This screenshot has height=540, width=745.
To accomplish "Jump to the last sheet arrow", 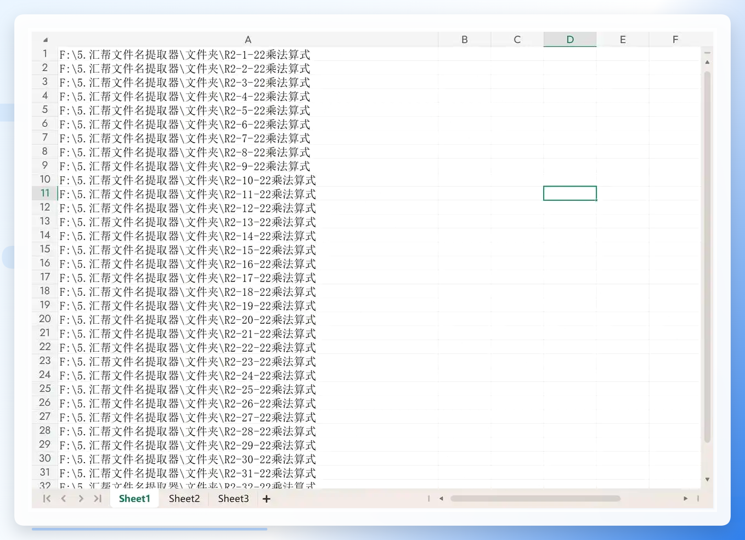I will click(x=98, y=498).
